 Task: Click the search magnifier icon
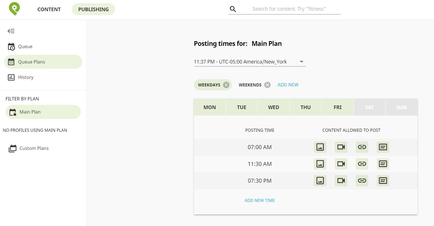pos(233,9)
